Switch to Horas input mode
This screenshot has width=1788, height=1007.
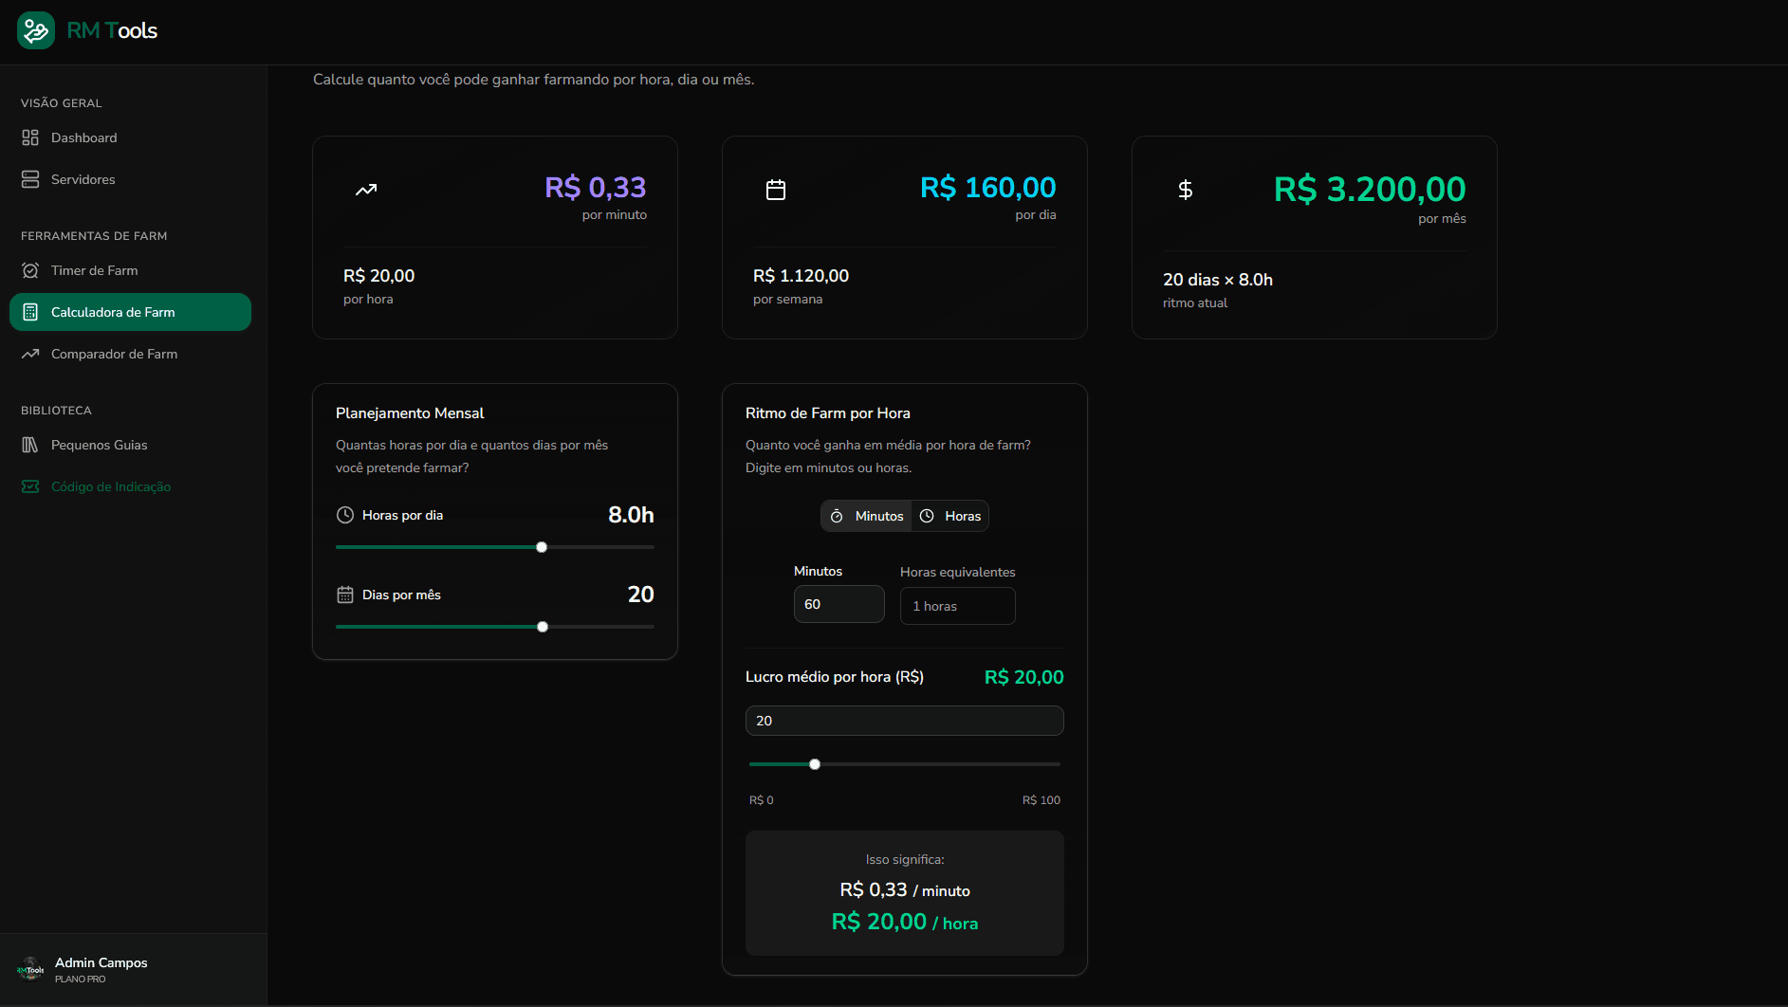(x=949, y=516)
